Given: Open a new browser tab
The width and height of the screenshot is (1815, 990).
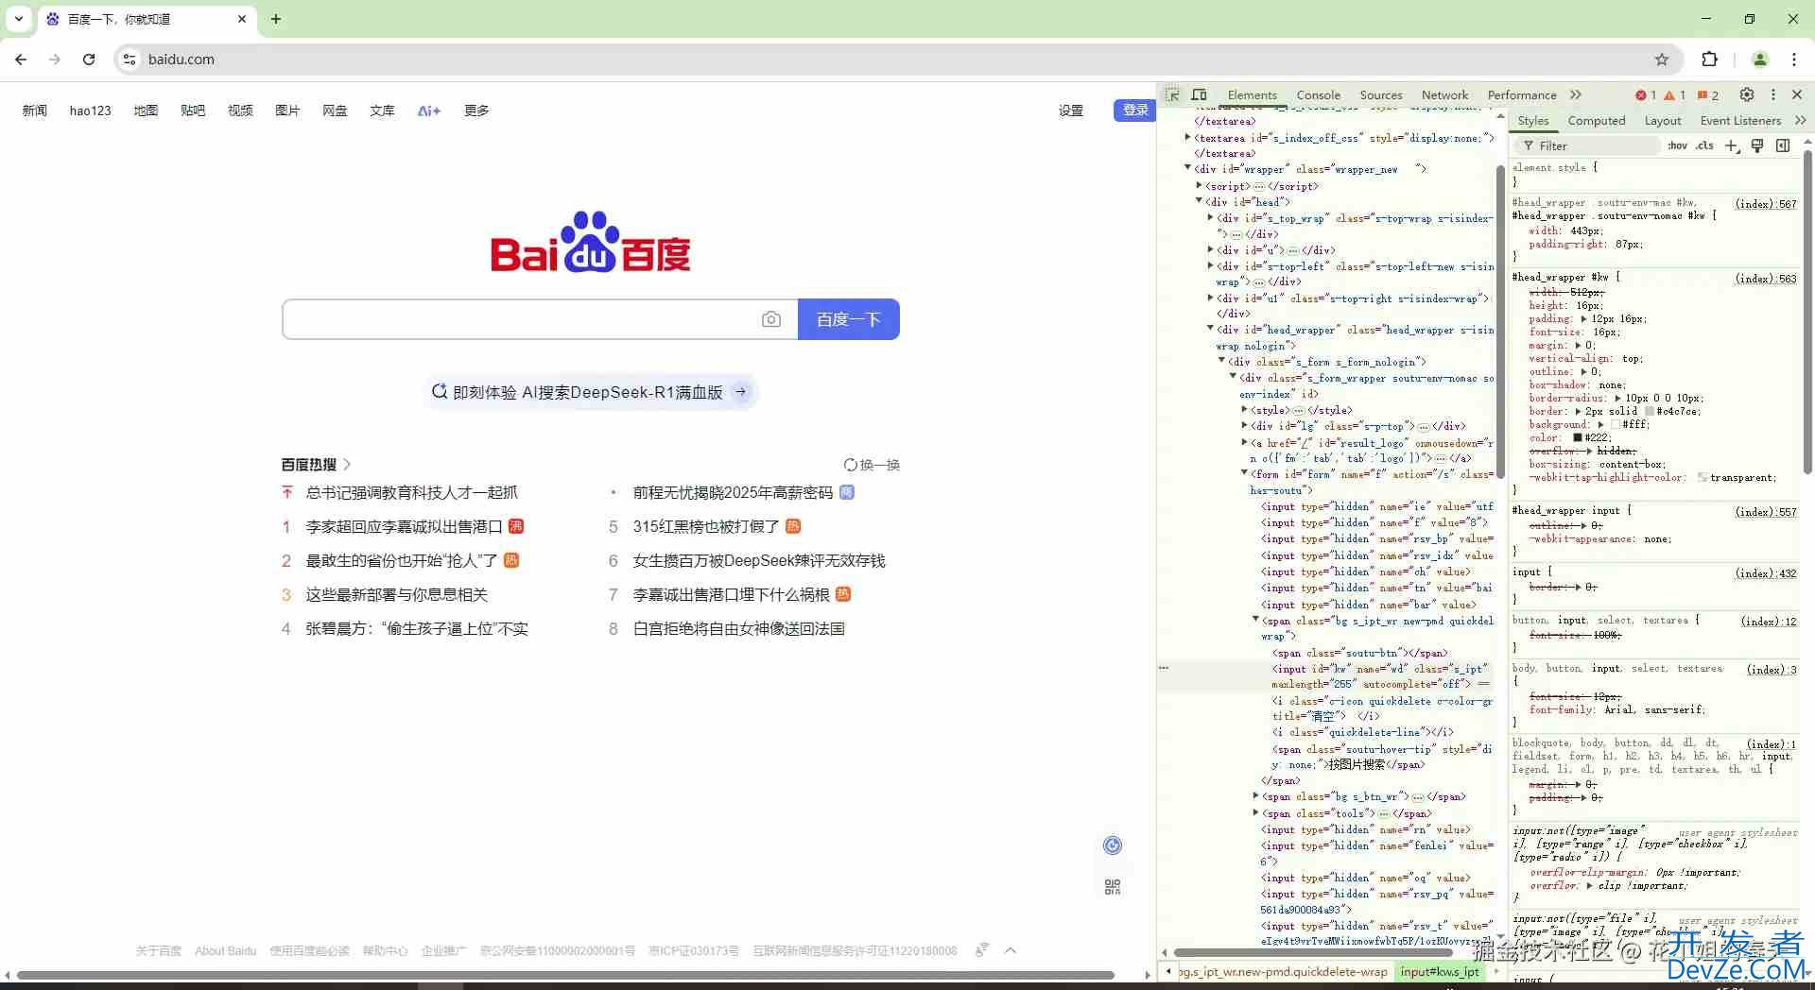Looking at the screenshot, I should 276,19.
